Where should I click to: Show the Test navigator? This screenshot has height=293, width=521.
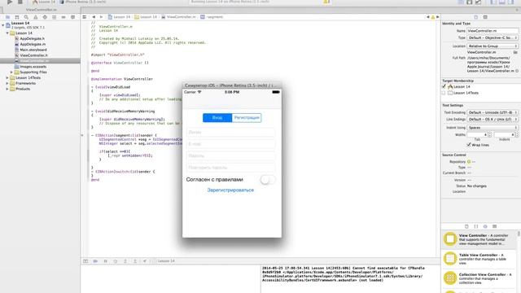click(45, 17)
